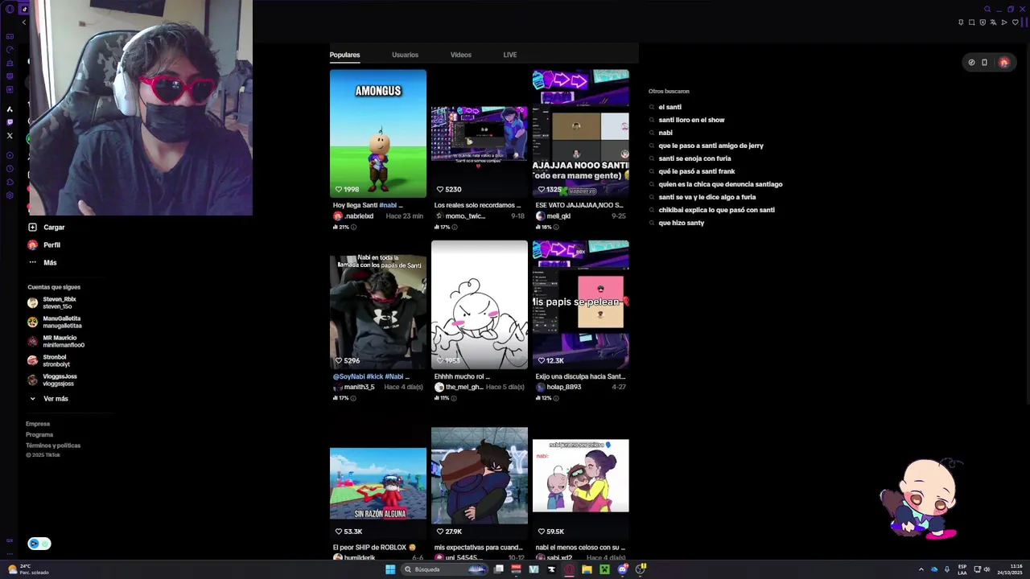Click the heart bookmark icon in address bar
This screenshot has height=579, width=1030.
[x=1015, y=23]
